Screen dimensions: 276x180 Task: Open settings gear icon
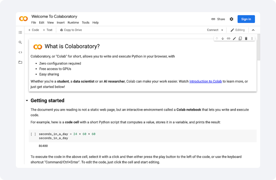(232, 19)
